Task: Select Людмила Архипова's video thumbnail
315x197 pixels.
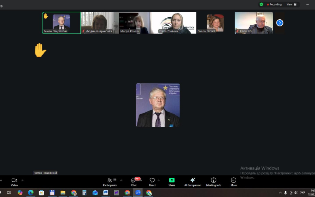Action: [100, 23]
